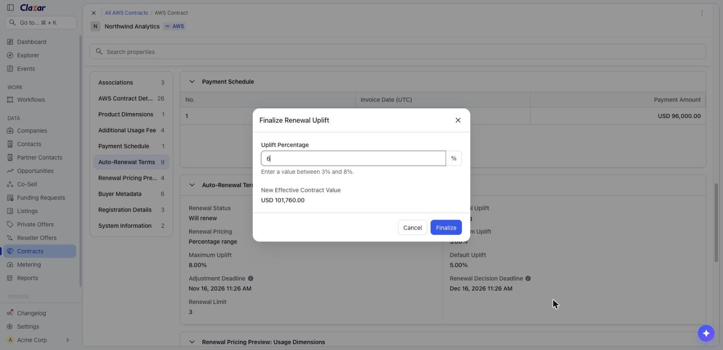This screenshot has width=723, height=350.
Task: Collapse the Auto-Renewal Terms section chevron
Action: coord(192,185)
